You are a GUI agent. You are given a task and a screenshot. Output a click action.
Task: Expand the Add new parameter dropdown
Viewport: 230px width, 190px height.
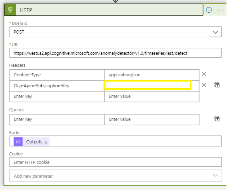click(x=115, y=176)
